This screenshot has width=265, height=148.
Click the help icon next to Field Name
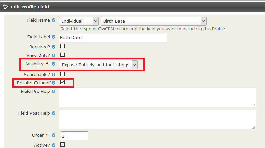(53, 20)
